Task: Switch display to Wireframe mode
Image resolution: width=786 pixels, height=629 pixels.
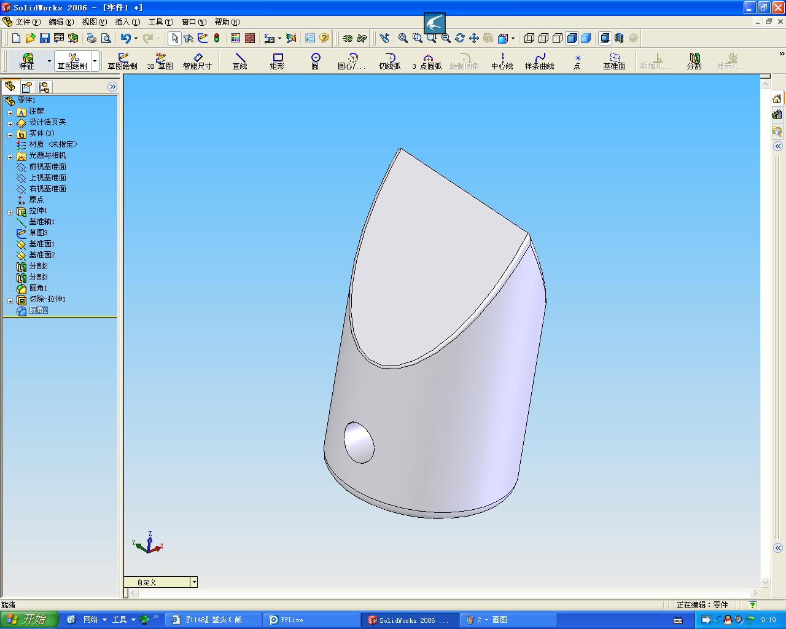Action: coord(529,38)
